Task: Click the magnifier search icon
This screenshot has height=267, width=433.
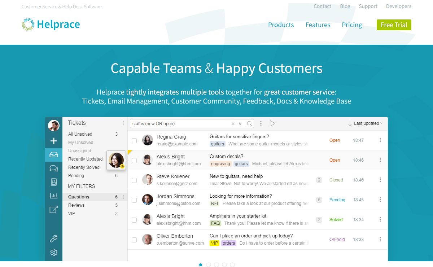Action: (x=250, y=124)
